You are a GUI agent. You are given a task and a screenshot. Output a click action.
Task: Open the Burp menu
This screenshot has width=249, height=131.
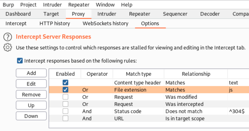click(9, 5)
